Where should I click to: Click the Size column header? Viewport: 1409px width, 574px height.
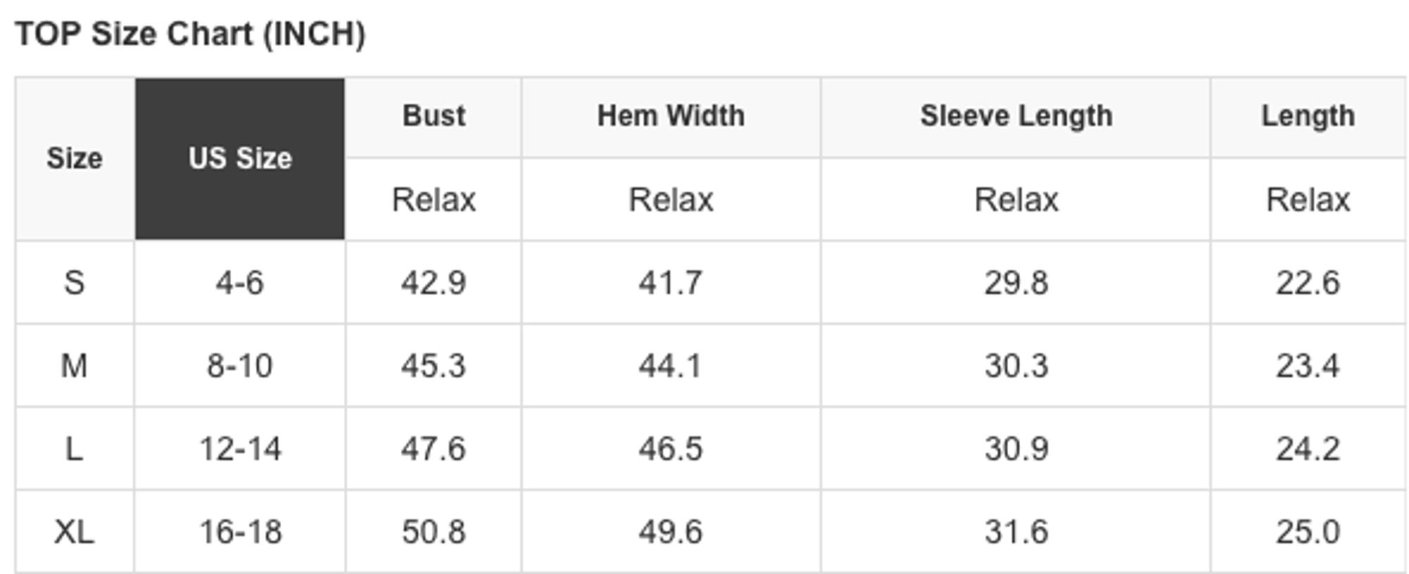click(75, 159)
